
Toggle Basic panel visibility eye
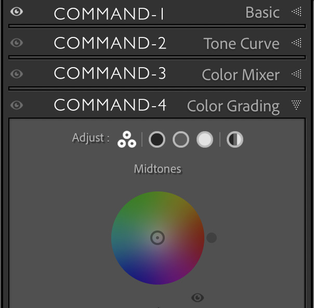click(x=17, y=11)
